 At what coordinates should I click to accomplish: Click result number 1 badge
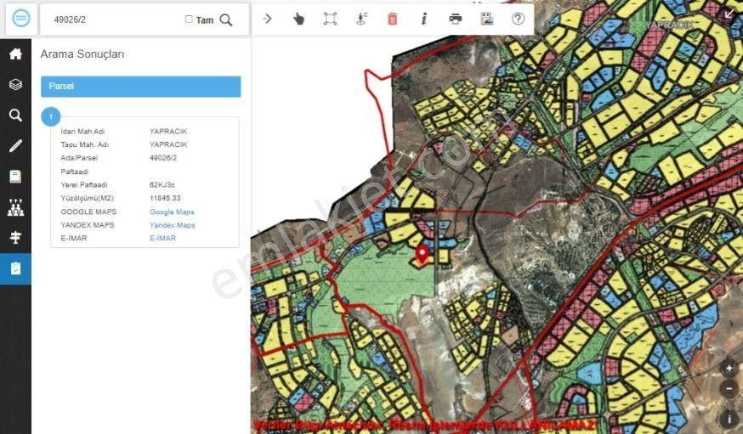(x=51, y=117)
